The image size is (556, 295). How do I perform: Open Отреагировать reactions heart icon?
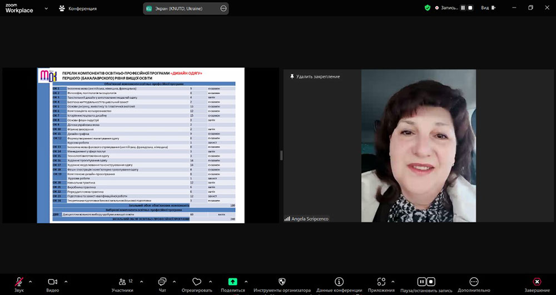pos(197,282)
